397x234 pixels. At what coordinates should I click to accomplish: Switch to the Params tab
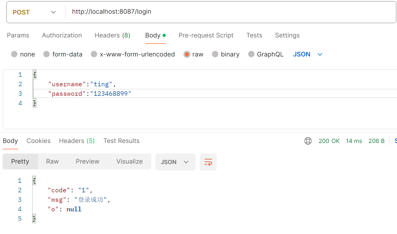click(x=18, y=35)
